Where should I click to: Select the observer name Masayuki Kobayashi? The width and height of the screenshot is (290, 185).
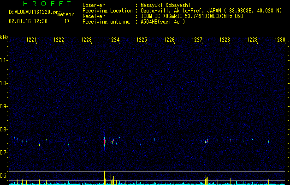coord(166,5)
